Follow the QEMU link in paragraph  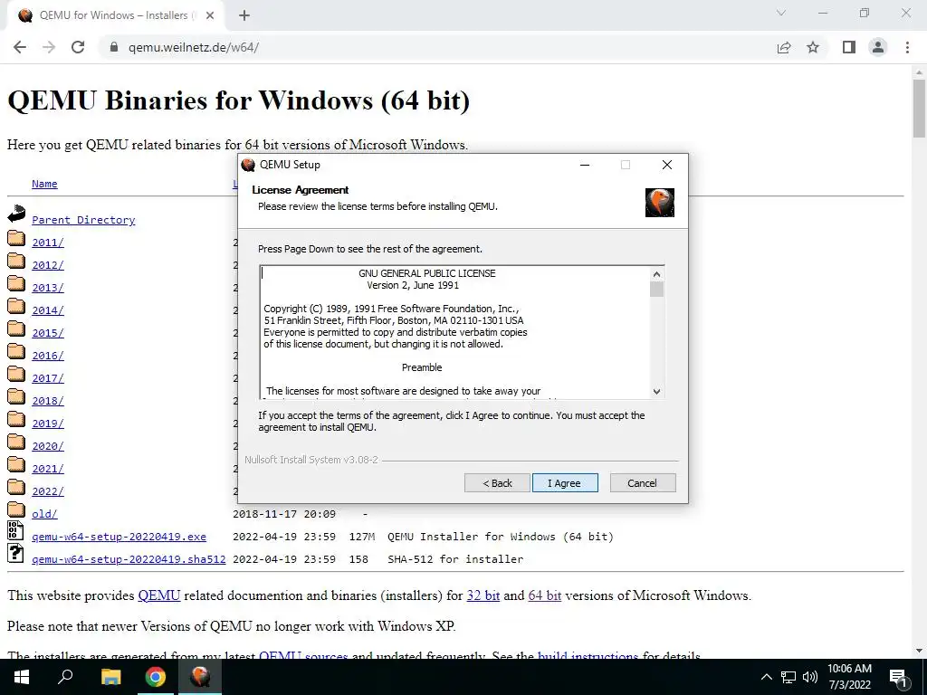[159, 595]
